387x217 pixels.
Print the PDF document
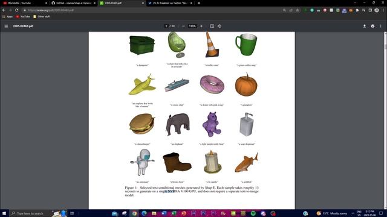372,26
